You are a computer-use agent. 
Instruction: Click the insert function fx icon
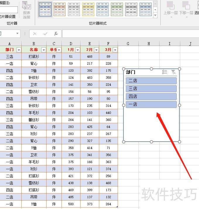click(56, 34)
